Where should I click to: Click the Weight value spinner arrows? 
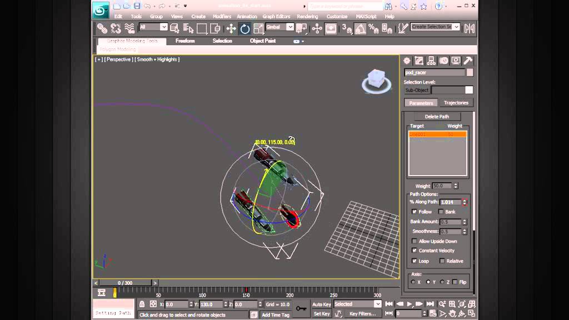[x=456, y=186]
